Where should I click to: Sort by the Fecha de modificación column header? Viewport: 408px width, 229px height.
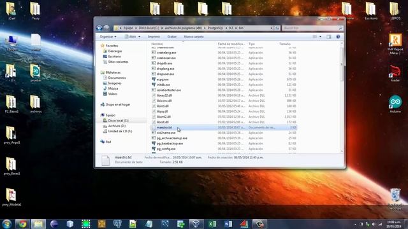click(231, 44)
